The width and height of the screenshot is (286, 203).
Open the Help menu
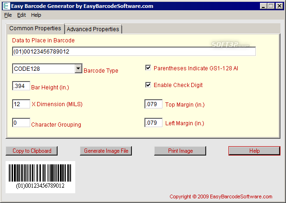click(x=36, y=15)
